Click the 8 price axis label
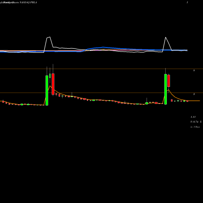Image resolution: width=203 pixels, height=203 pixels. [194, 71]
